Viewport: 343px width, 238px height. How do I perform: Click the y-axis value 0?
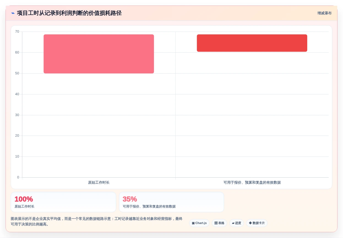18,177
